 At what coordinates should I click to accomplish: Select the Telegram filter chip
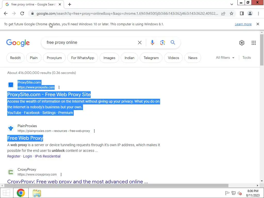tap(151, 58)
